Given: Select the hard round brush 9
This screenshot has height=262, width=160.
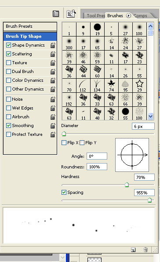Looking at the screenshot, I should click(x=83, y=29).
